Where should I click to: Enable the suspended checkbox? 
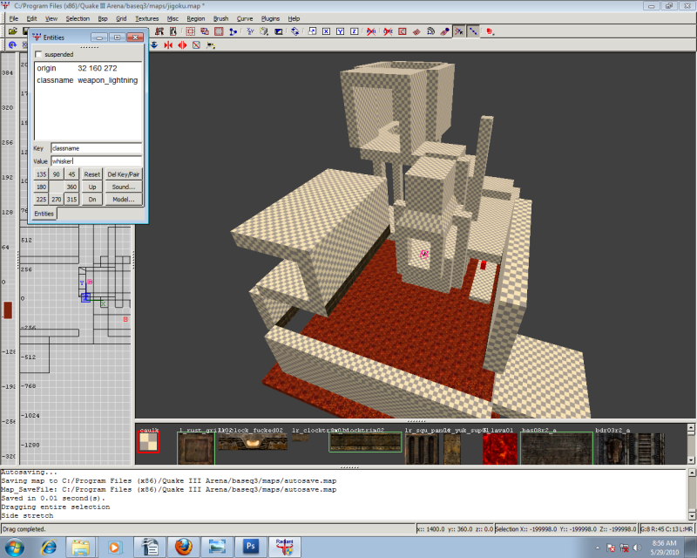(x=38, y=54)
